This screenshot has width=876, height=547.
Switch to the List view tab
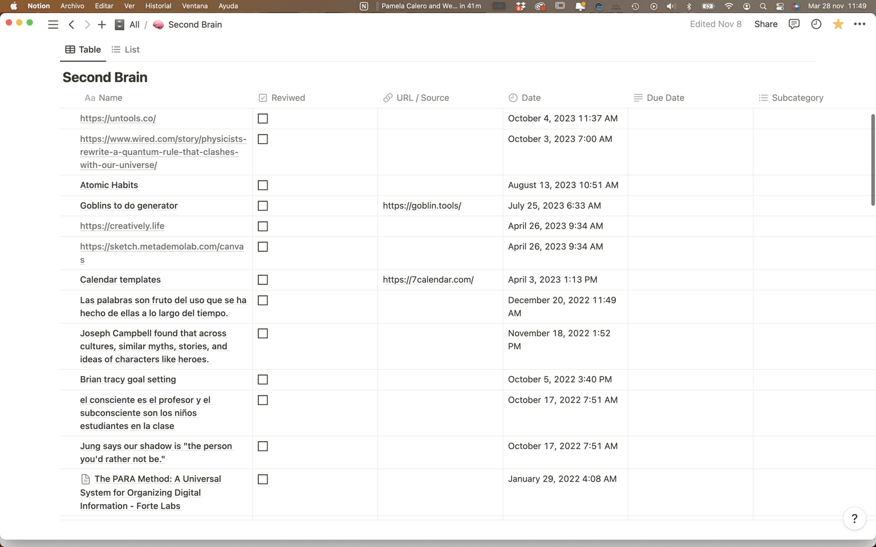tap(125, 50)
